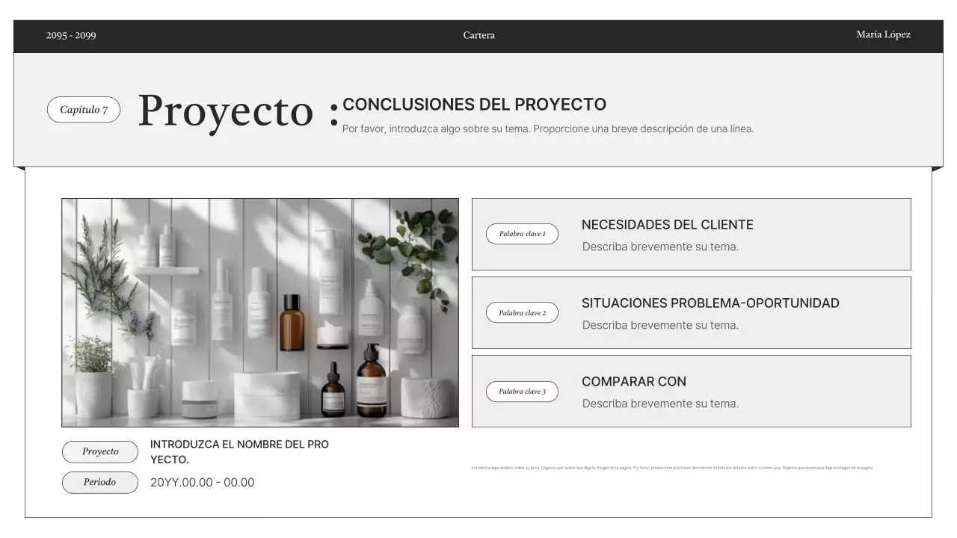
Task: Switch to the dark top navigation bar
Action: [478, 34]
